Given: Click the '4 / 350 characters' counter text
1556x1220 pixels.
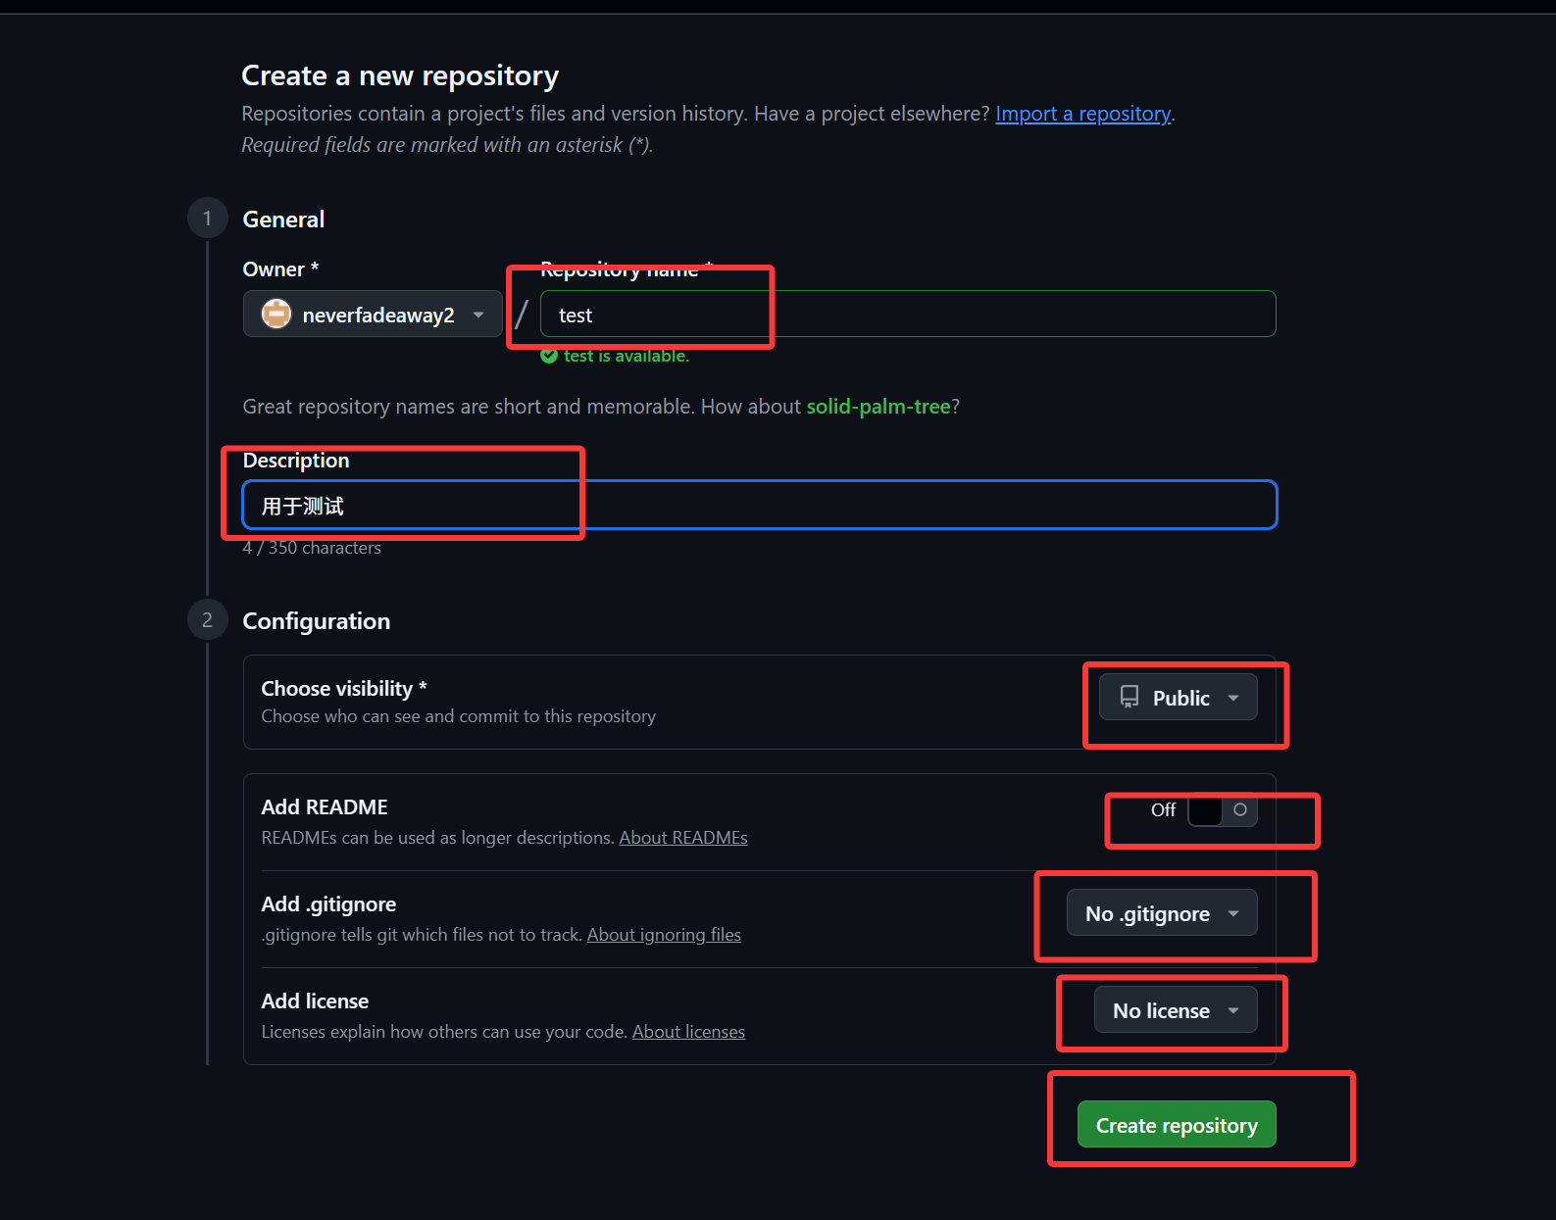Looking at the screenshot, I should [312, 548].
